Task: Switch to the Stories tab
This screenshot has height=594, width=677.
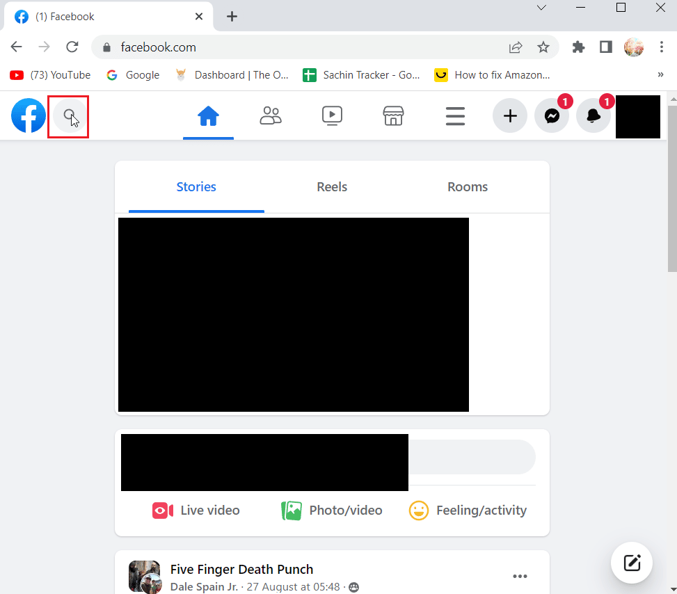Action: click(x=196, y=187)
